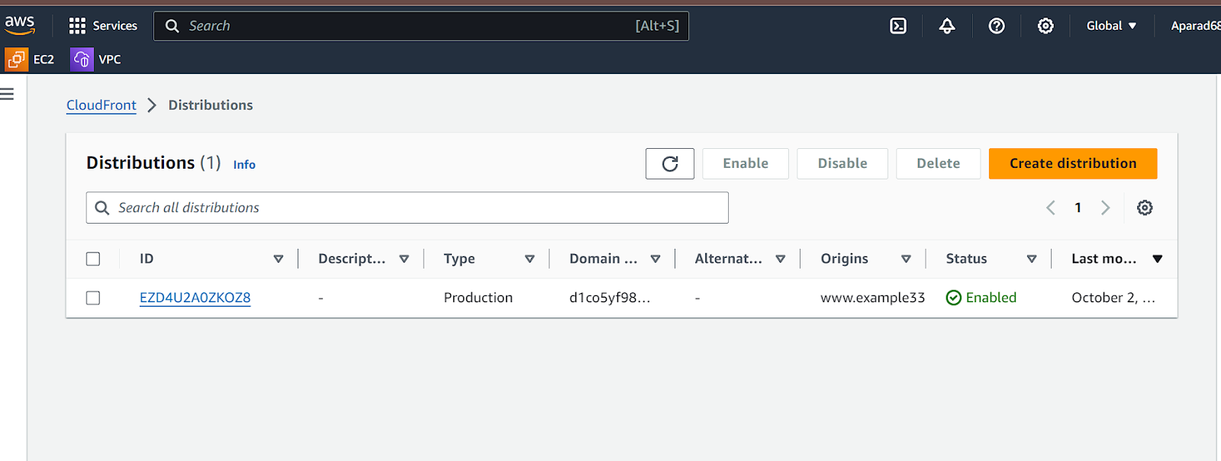The image size is (1221, 461).
Task: Go to previous page of distributions
Action: pyautogui.click(x=1051, y=208)
